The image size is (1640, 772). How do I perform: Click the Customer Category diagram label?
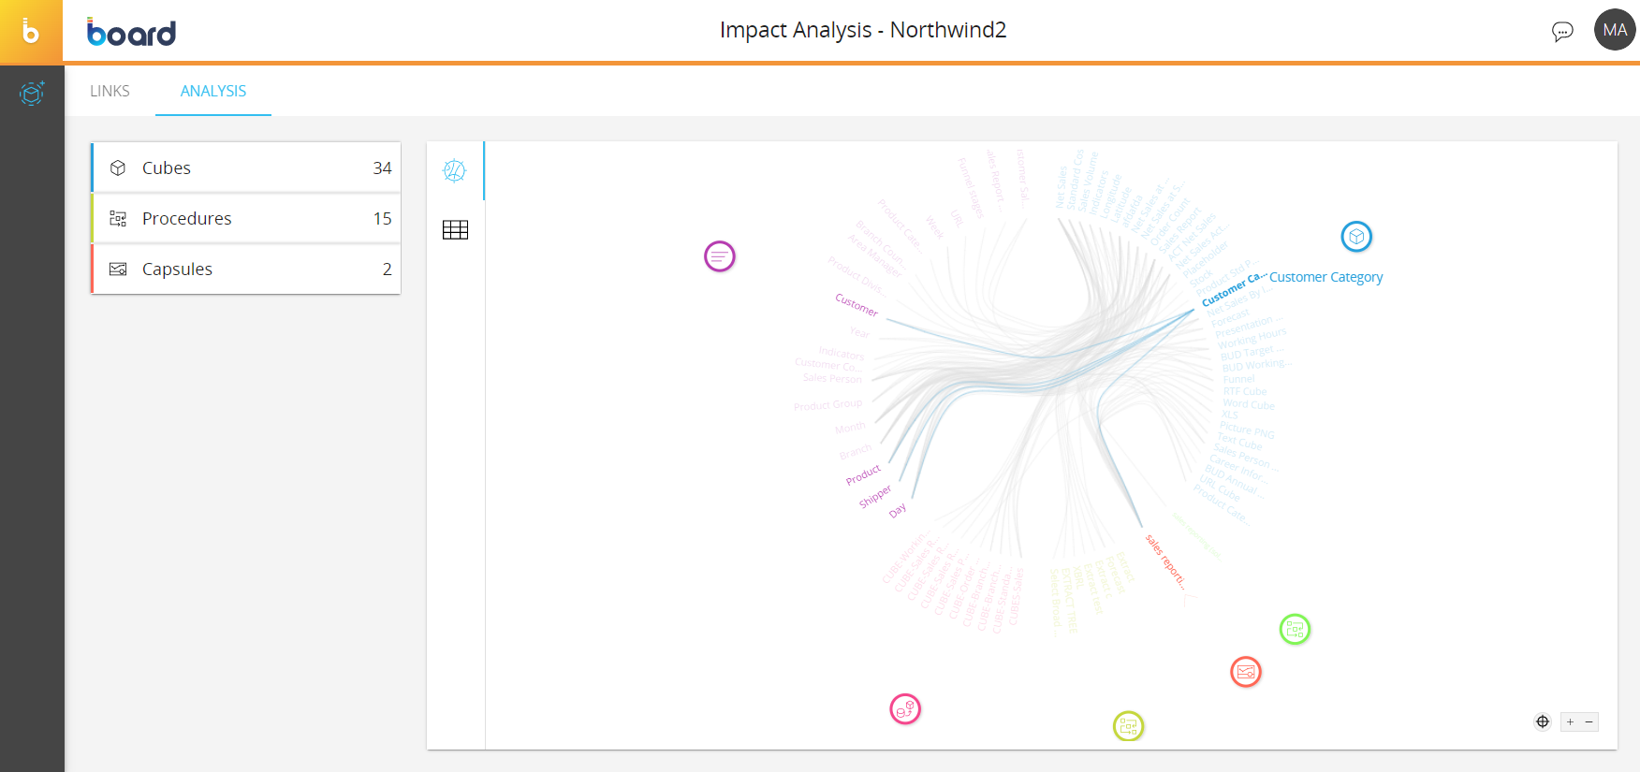1325,277
